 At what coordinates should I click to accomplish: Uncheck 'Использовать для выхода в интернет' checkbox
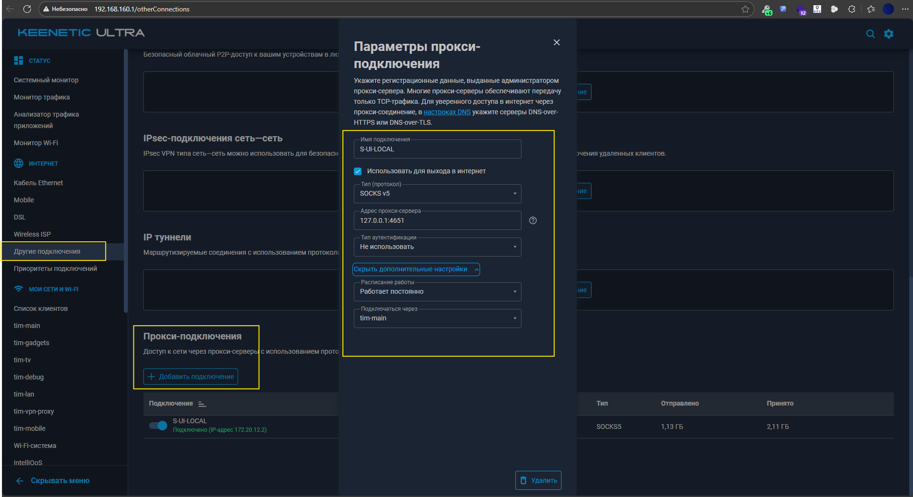click(x=358, y=171)
